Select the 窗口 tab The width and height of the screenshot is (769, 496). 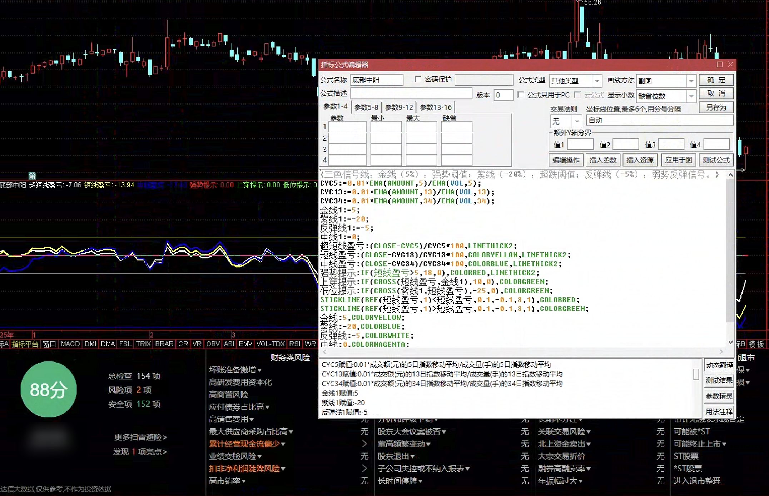tap(49, 344)
